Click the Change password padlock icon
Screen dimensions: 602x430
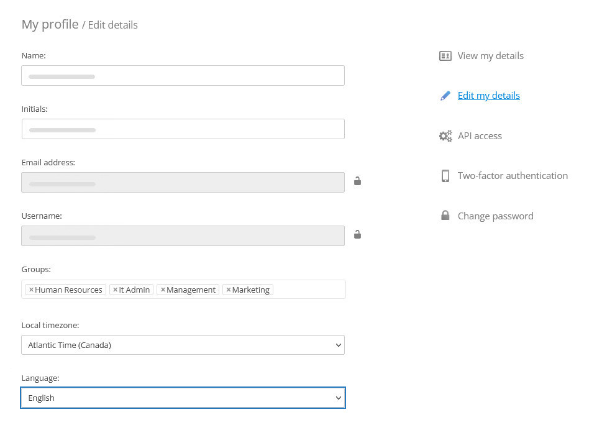tap(445, 216)
